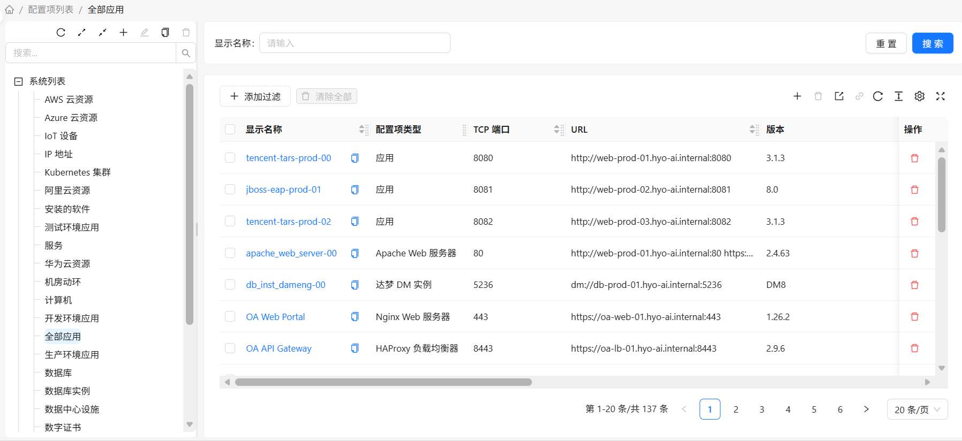Delete the selected tree node

(x=186, y=33)
